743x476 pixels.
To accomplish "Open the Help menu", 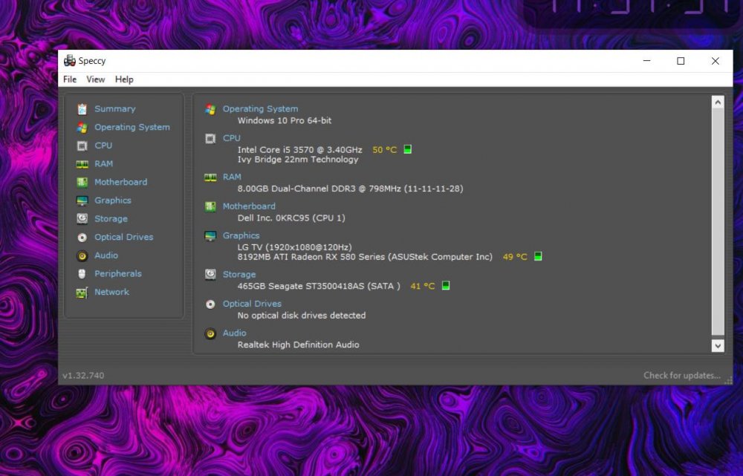I will [x=124, y=79].
